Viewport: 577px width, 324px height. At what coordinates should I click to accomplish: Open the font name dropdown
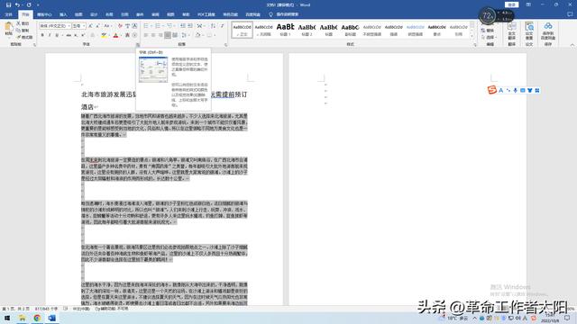[69, 26]
